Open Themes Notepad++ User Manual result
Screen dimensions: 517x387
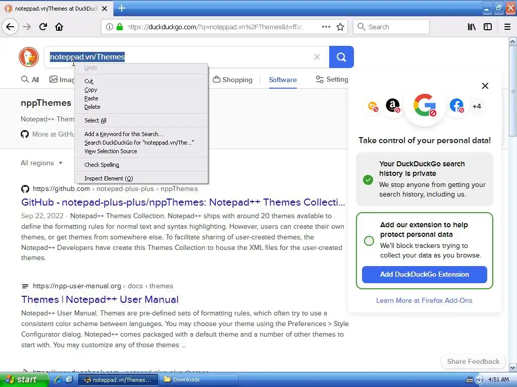coord(100,299)
